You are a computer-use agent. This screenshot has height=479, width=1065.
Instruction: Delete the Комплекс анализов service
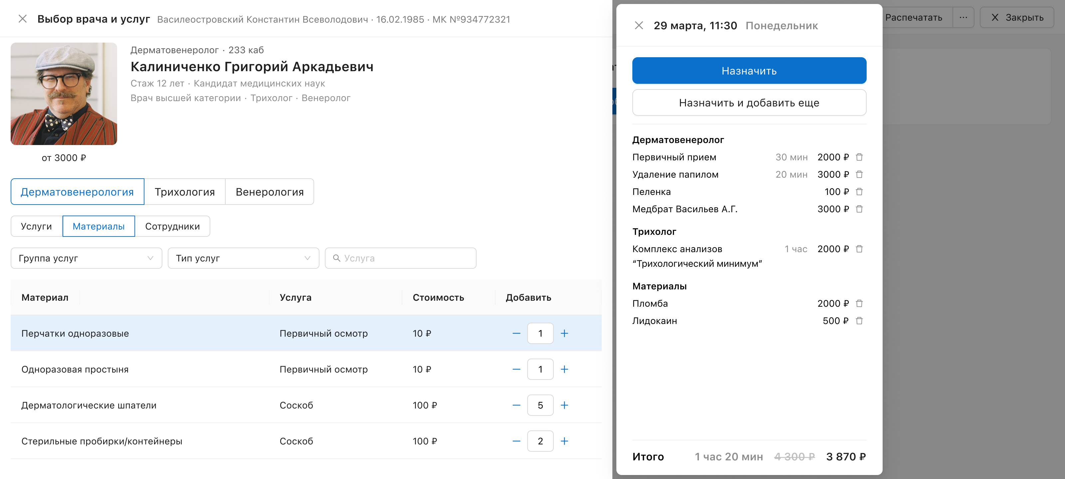pyautogui.click(x=859, y=249)
